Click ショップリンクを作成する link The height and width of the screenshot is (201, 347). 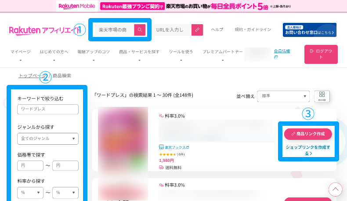coord(308,150)
